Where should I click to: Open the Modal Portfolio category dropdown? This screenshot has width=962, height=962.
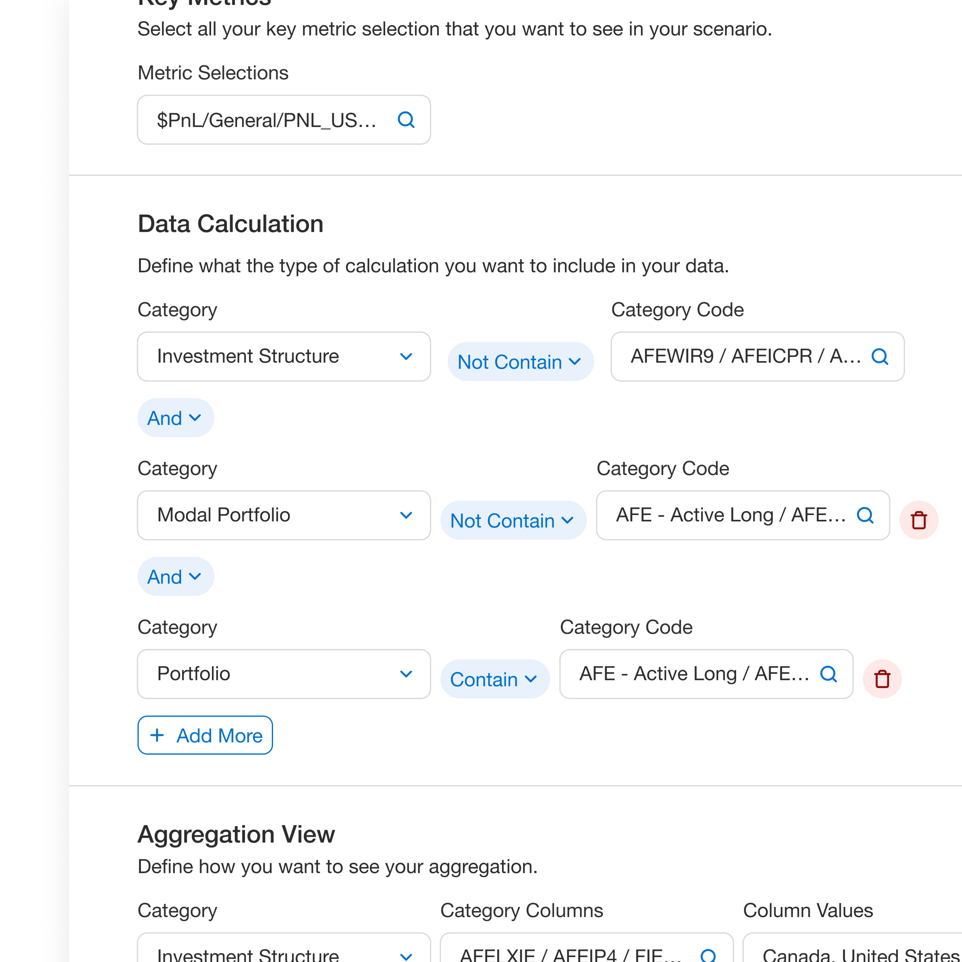pyautogui.click(x=284, y=515)
